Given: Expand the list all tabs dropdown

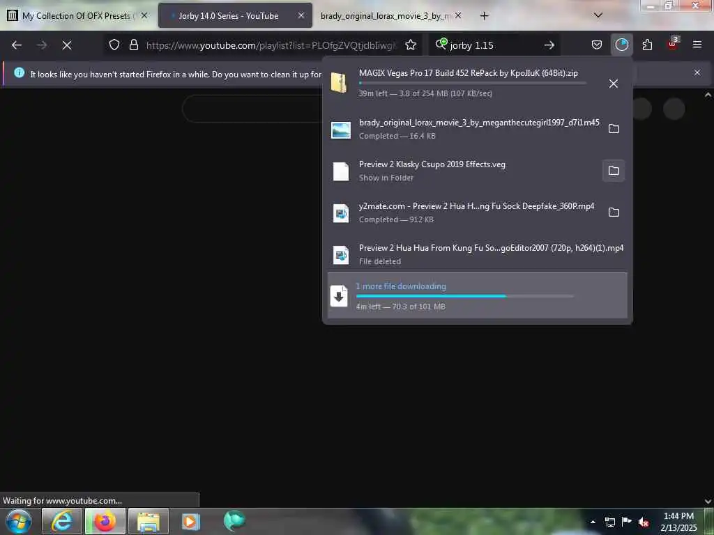Looking at the screenshot, I should click(598, 15).
